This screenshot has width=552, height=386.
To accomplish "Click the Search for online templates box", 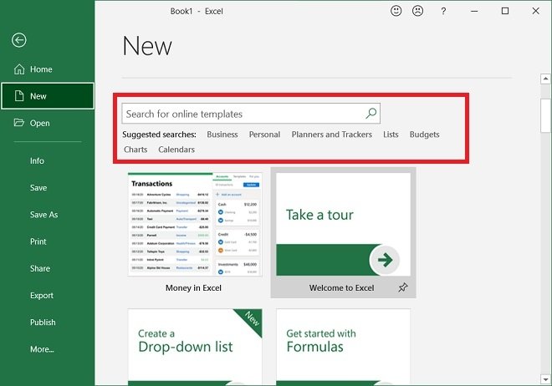I will (x=251, y=114).
